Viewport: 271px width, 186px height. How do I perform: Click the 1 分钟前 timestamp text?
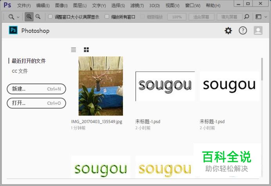pos(78,128)
